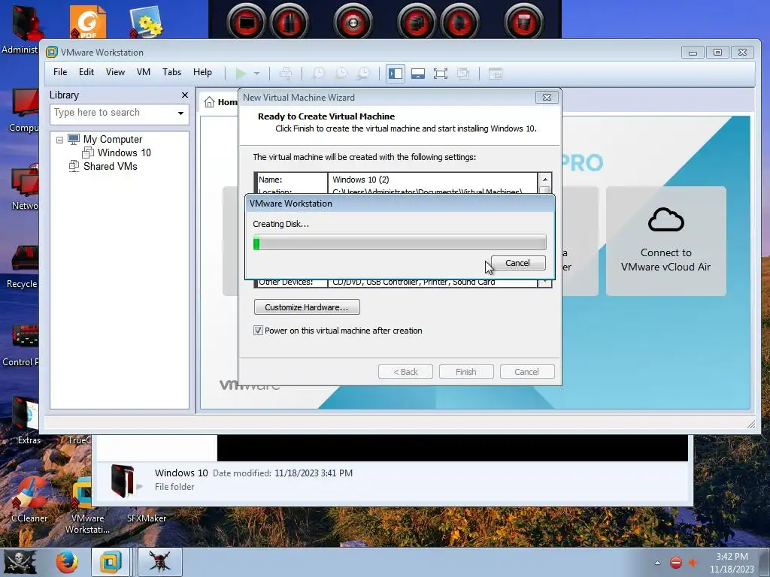Click the settings list scroll-up arrow
This screenshot has height=577, width=770.
tap(544, 180)
